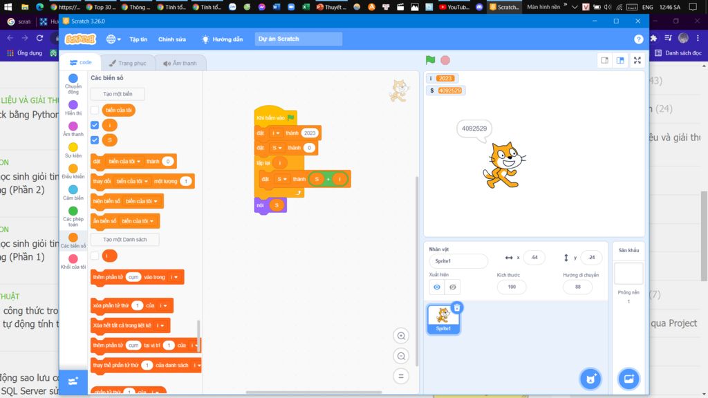Open variable dropdown in 'ẩn biến số' block
The height and width of the screenshot is (398, 708).
138,221
